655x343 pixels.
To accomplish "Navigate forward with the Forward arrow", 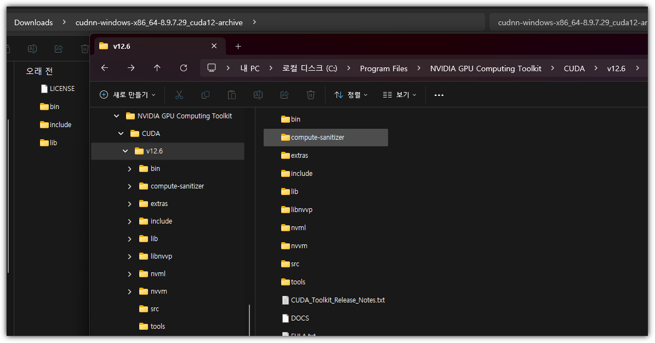I will tap(131, 68).
